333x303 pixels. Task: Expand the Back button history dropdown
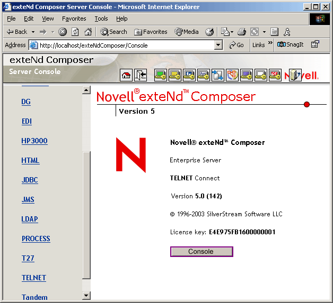point(33,32)
